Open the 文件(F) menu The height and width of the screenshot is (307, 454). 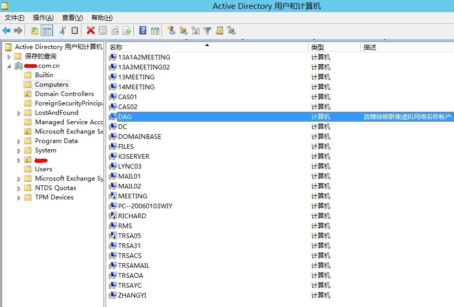tap(15, 18)
